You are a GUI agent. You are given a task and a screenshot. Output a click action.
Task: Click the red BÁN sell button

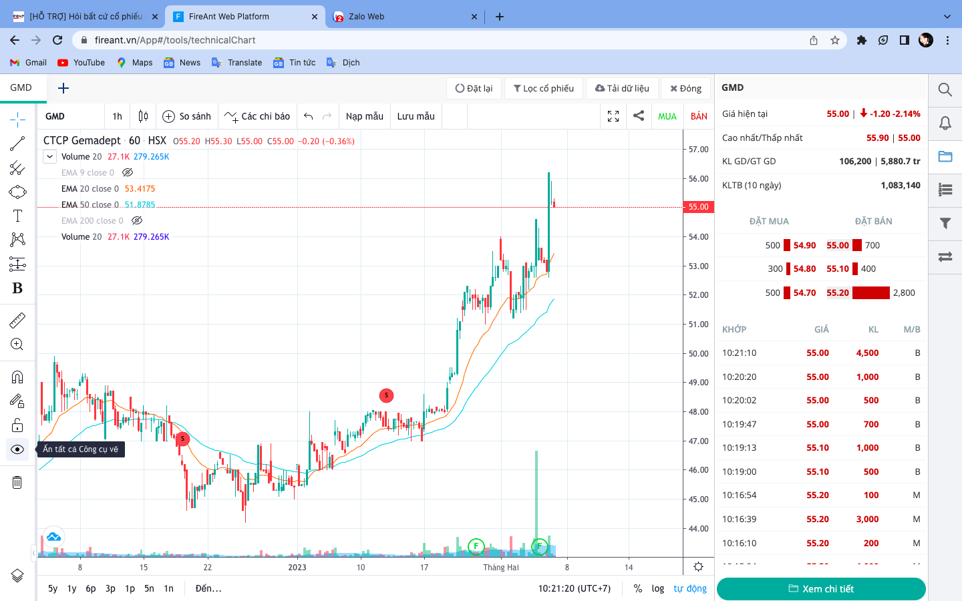[699, 116]
